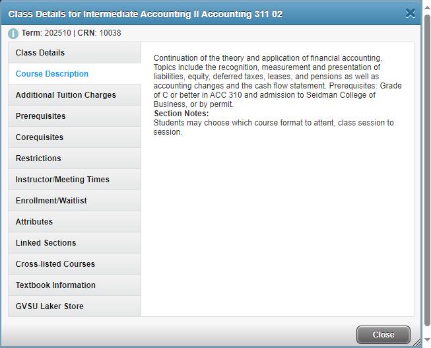Open the Linked Sections tab
The image size is (431, 348).
pyautogui.click(x=46, y=243)
